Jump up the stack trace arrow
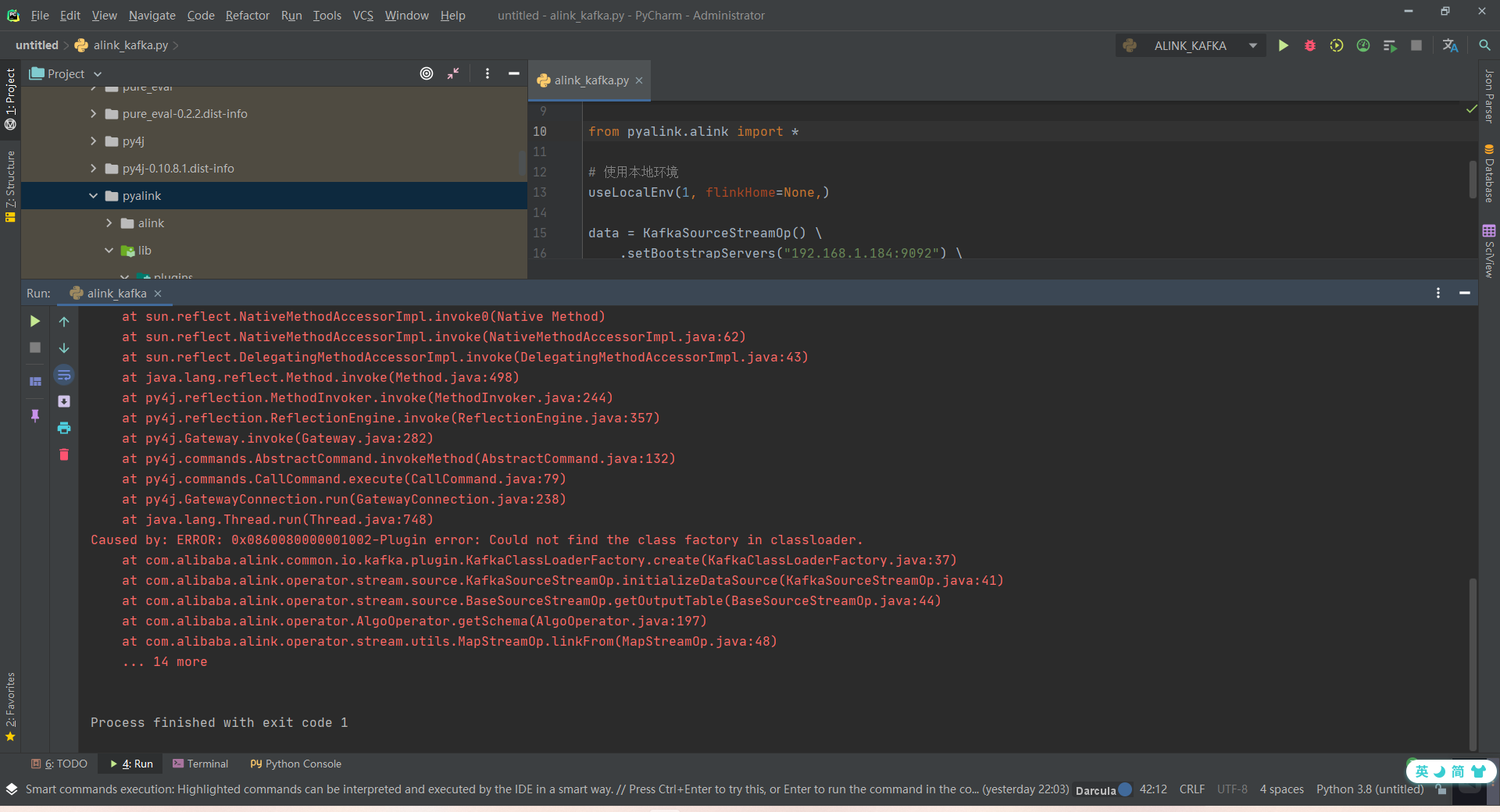Image resolution: width=1500 pixels, height=812 pixels. coord(64,322)
